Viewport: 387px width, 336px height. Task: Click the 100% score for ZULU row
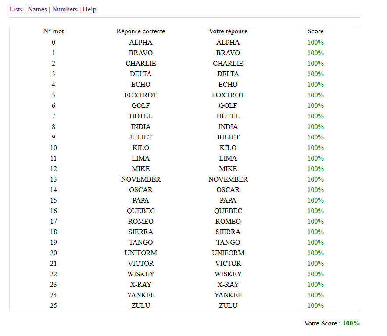pos(315,305)
